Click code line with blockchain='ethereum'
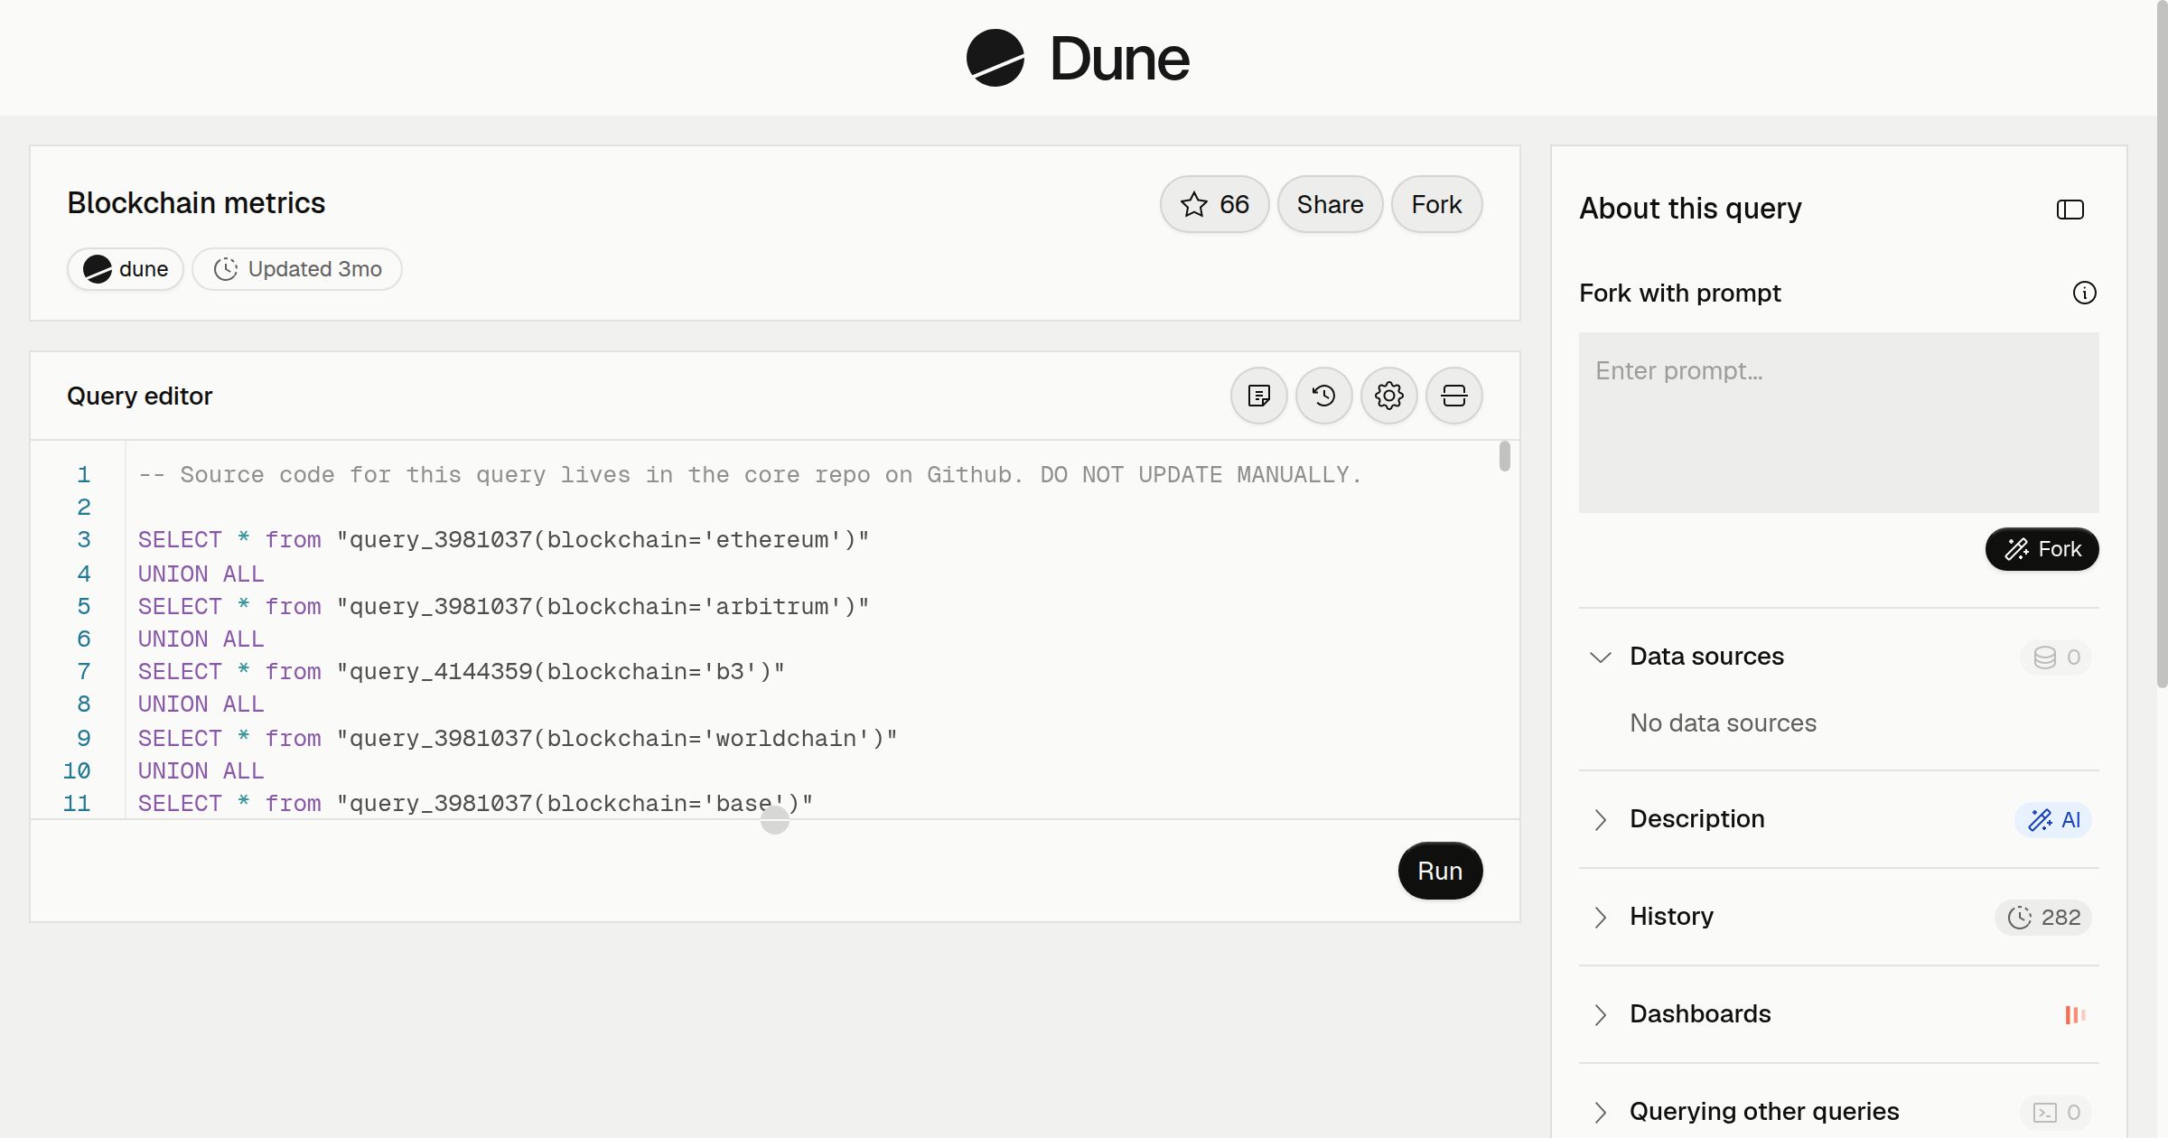2168x1138 pixels. coord(503,540)
